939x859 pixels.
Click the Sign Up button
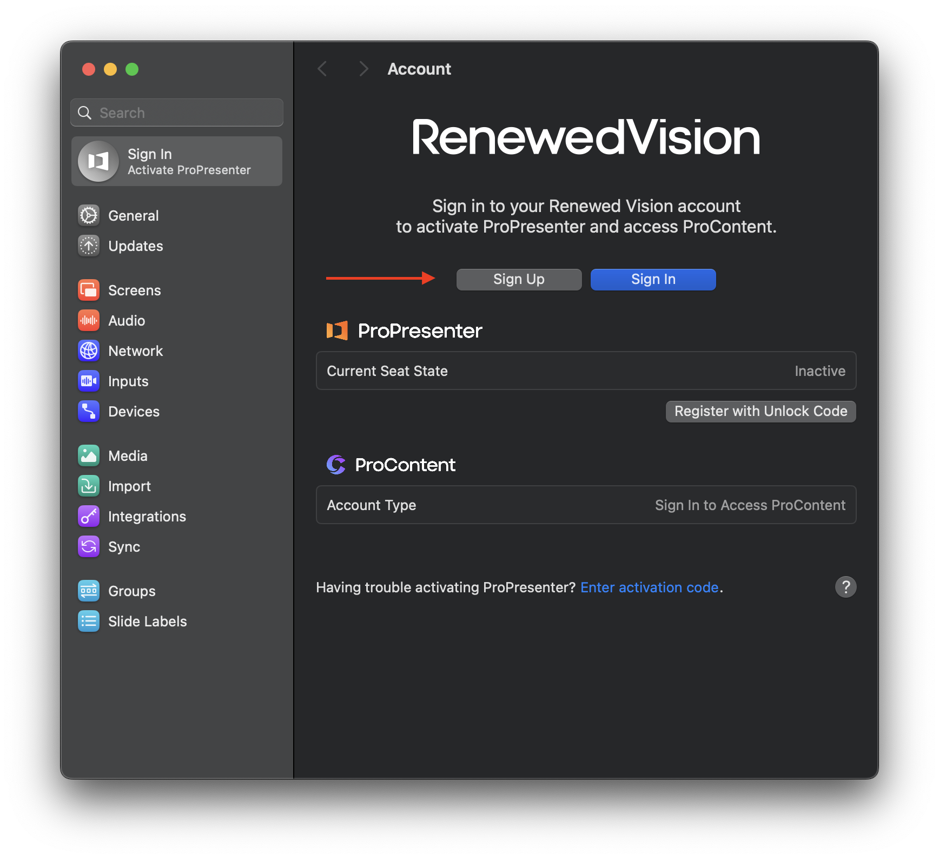click(x=519, y=279)
